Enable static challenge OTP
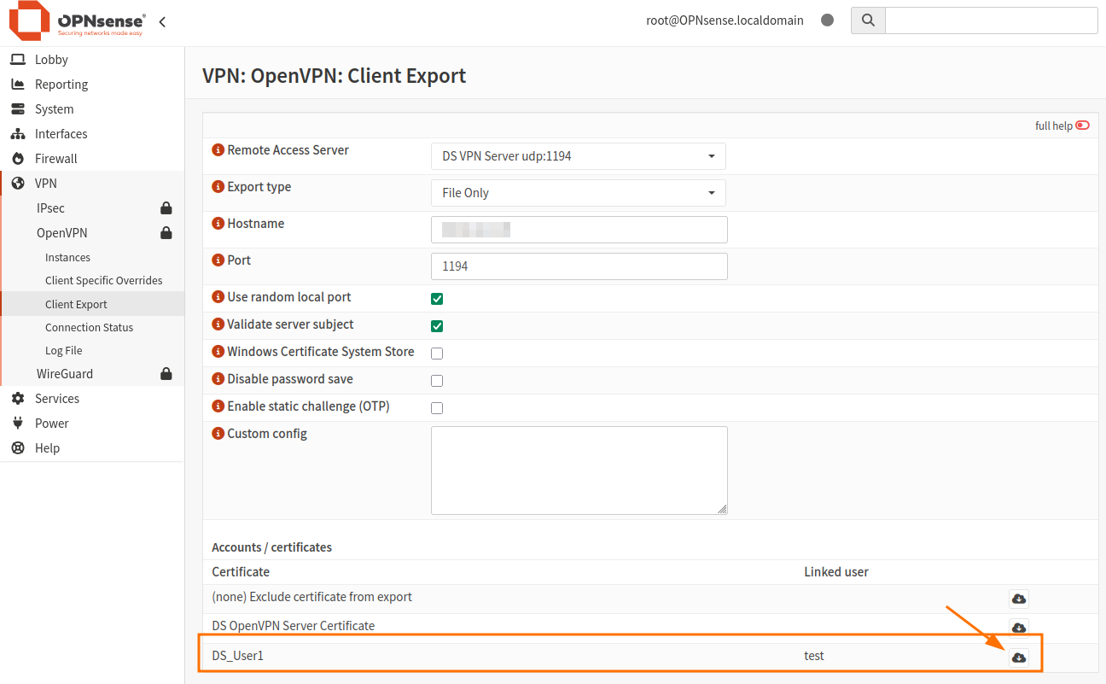Viewport: 1106px width, 684px height. [437, 407]
